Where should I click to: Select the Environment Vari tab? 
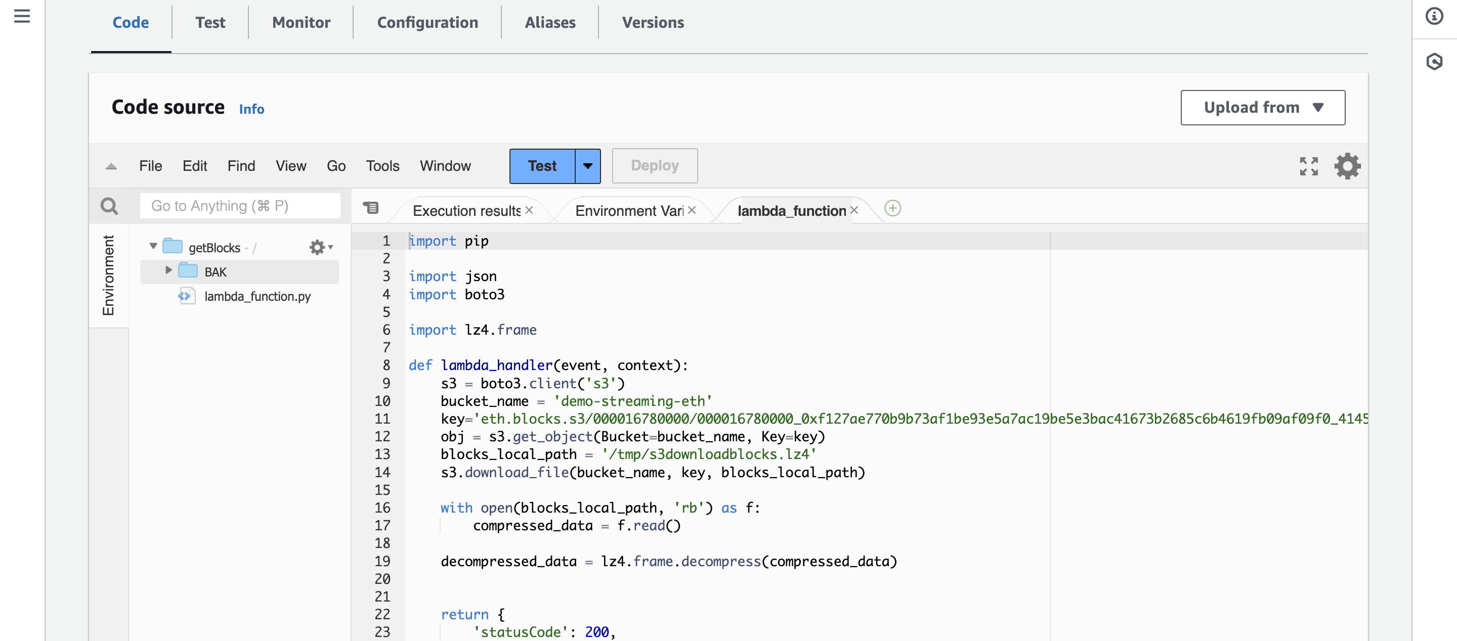pyautogui.click(x=629, y=210)
